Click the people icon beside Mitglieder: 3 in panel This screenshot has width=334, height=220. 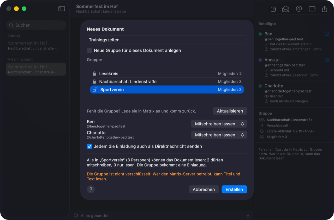point(262,137)
